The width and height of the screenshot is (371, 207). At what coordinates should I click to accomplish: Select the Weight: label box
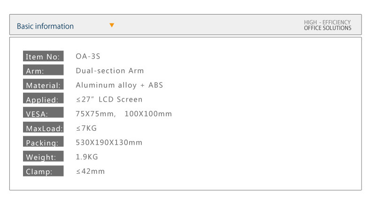[x=43, y=156]
